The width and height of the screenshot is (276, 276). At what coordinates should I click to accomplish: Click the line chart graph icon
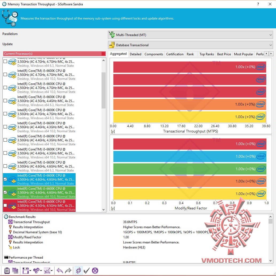[x=47, y=271]
